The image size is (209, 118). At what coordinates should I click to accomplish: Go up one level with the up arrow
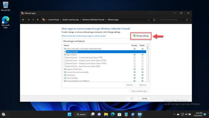tap(38, 20)
